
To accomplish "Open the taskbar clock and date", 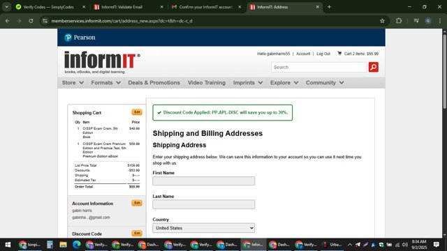I will coord(419,245).
